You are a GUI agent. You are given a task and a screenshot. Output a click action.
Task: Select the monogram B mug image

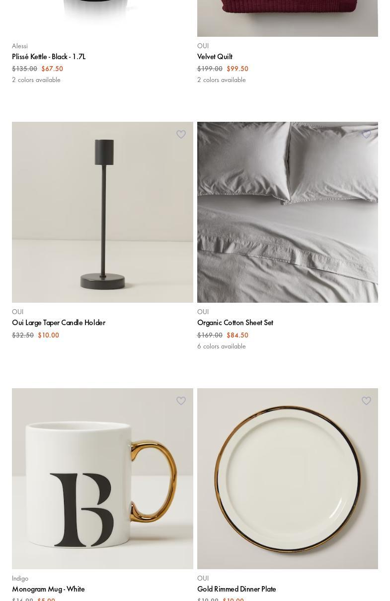102,479
